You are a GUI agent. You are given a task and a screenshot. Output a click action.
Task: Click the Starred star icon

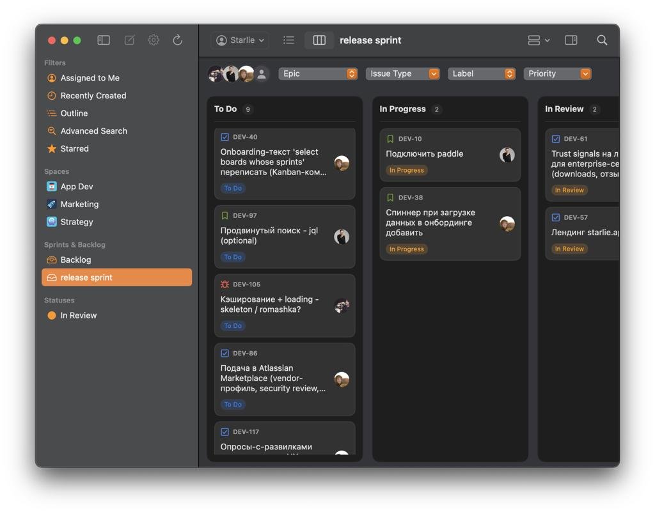[51, 149]
